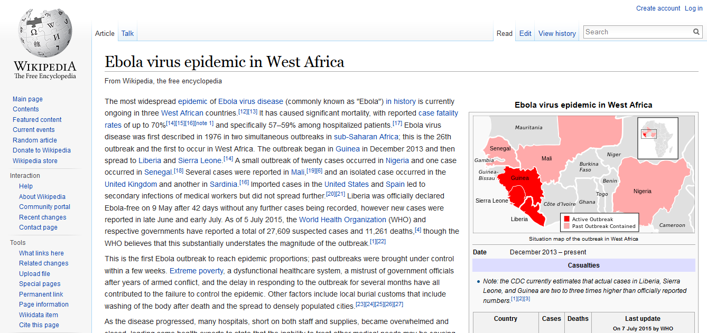Open Donate to Wikipedia link
Screen dimensions: 707x333
(42, 150)
